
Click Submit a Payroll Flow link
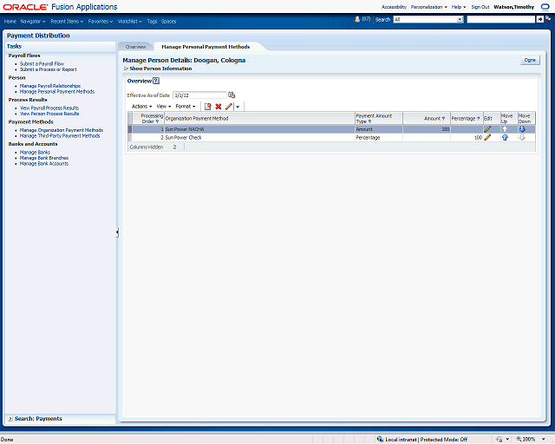42,63
